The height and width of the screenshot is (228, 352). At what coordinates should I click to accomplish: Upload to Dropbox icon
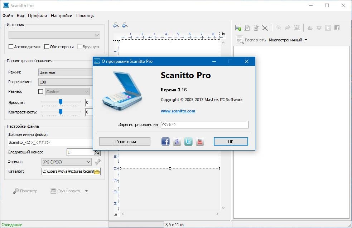[x=319, y=28]
